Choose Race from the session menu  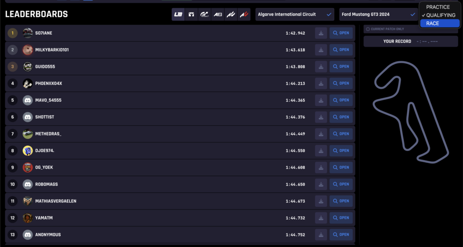click(432, 23)
